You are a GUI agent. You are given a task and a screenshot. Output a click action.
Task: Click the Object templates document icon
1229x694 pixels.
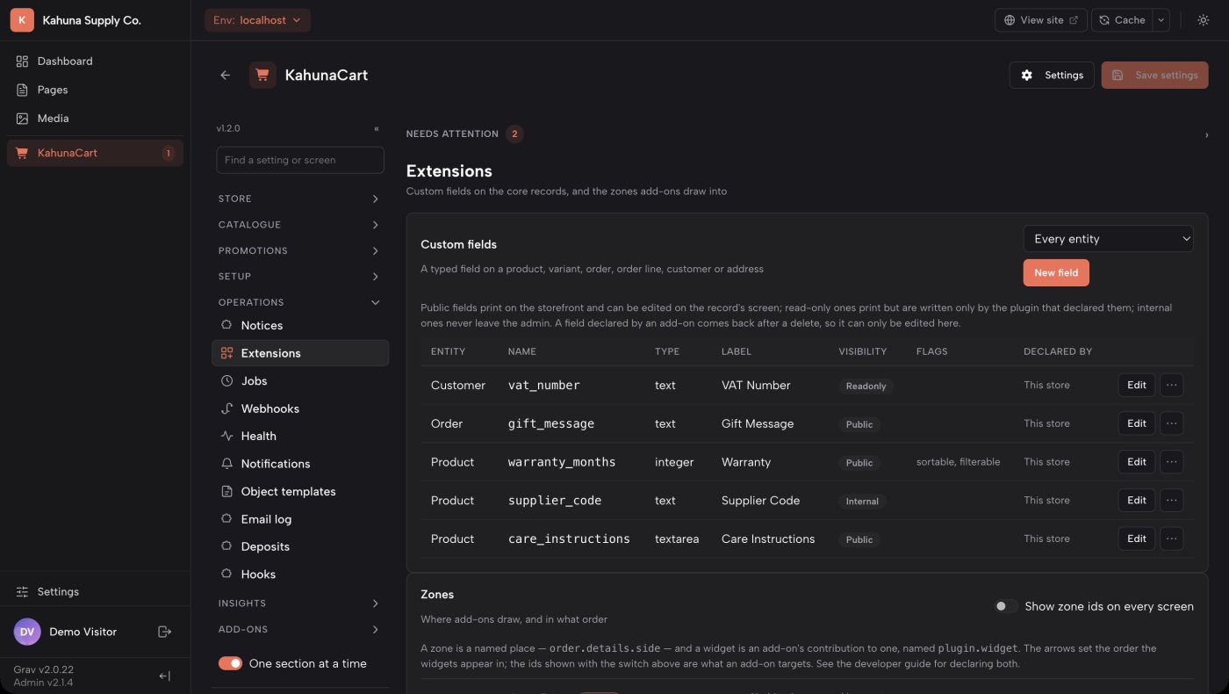226,492
